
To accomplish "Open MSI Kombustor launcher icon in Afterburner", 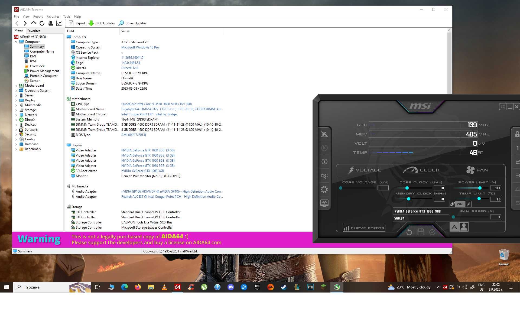I will click(324, 134).
